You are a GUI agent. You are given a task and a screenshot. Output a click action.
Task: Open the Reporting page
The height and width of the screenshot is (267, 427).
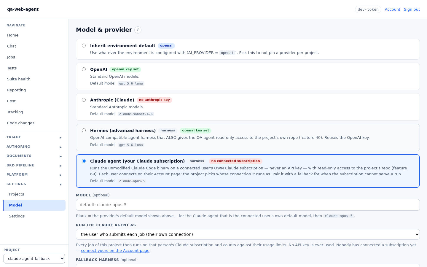pos(34,90)
